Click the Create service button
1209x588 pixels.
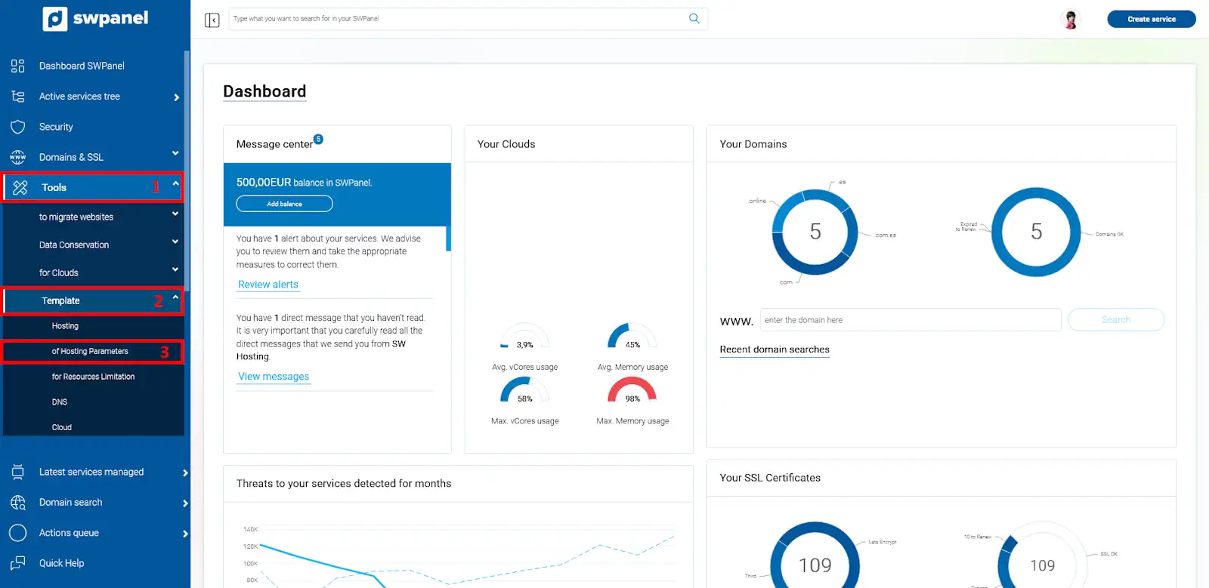click(x=1152, y=19)
